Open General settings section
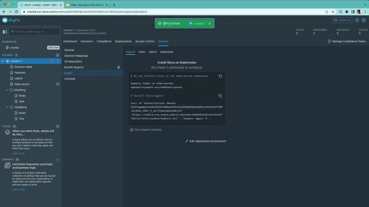The width and height of the screenshot is (369, 207). click(x=69, y=50)
